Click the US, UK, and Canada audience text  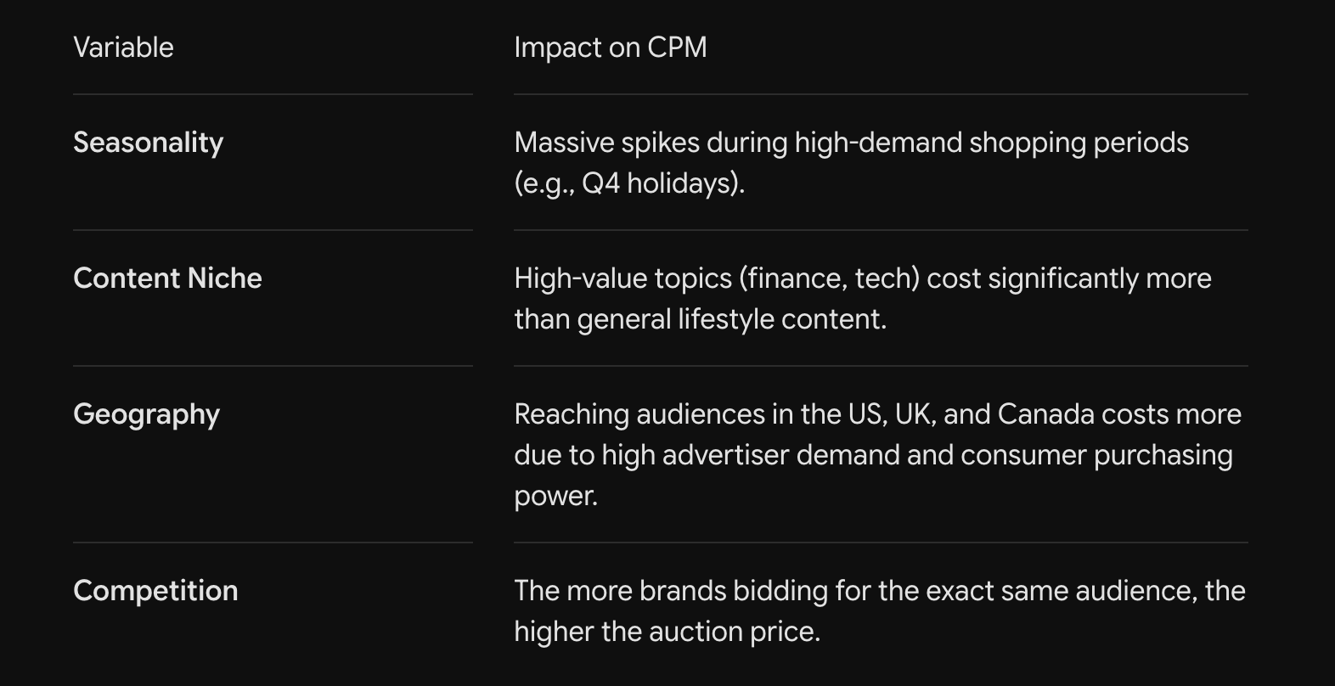tap(877, 414)
